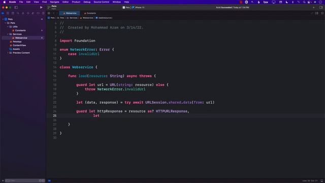Select the Services folder row
Viewport: 325px width, 183px height.
17,34
